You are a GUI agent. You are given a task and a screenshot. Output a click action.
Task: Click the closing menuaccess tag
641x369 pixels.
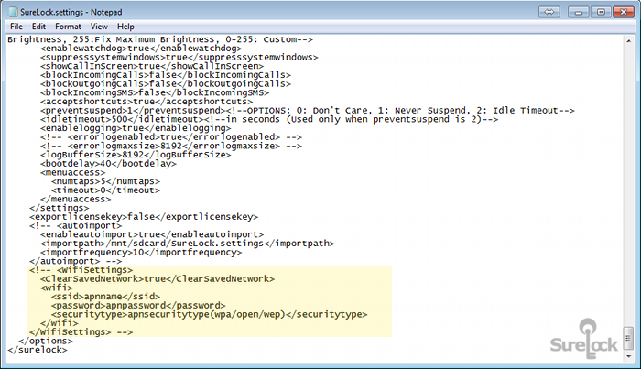click(x=76, y=199)
